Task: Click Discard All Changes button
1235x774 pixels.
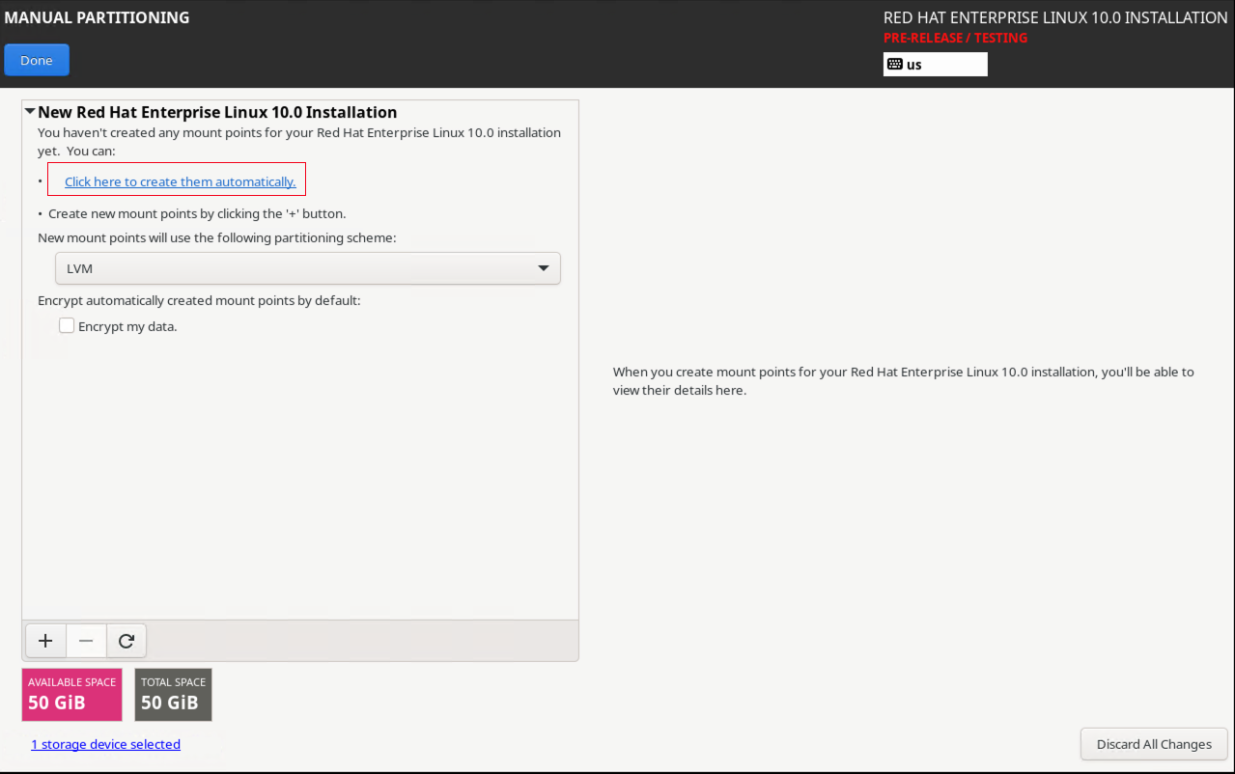Action: [1154, 744]
